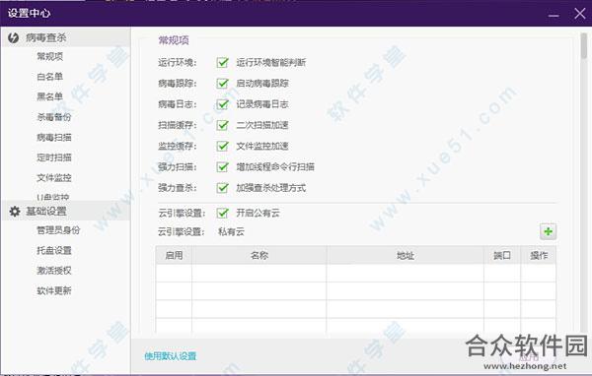Toggle the 增加线程命令行扫描 checkbox

pyautogui.click(x=223, y=166)
